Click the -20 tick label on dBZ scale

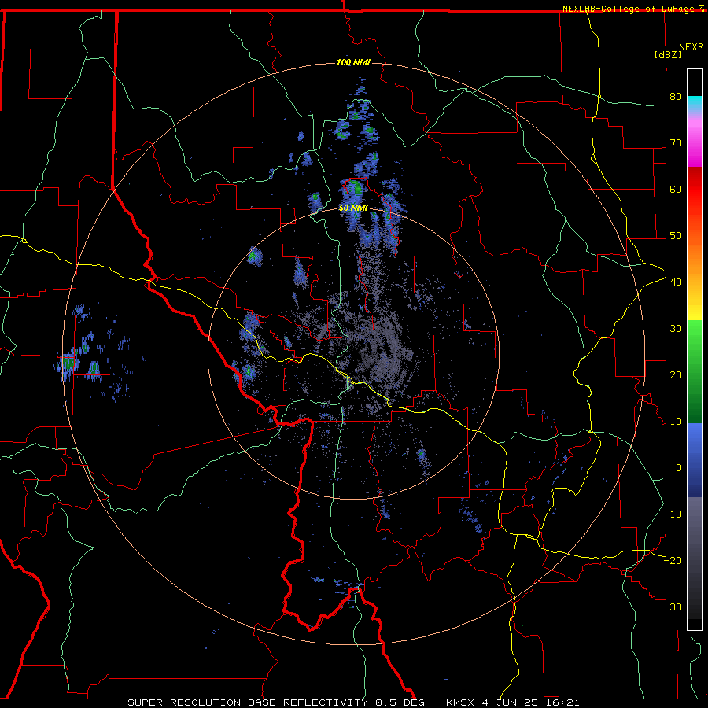pyautogui.click(x=673, y=561)
